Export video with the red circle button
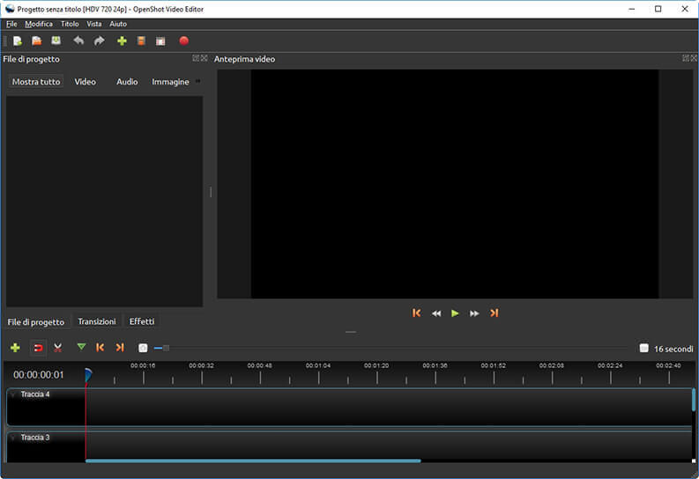This screenshot has width=699, height=479. (x=183, y=41)
